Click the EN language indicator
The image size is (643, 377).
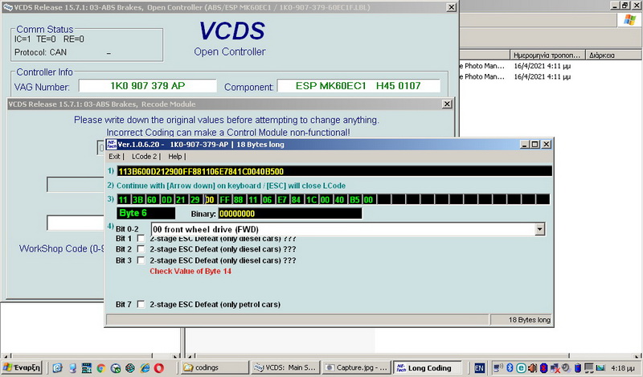coord(479,368)
